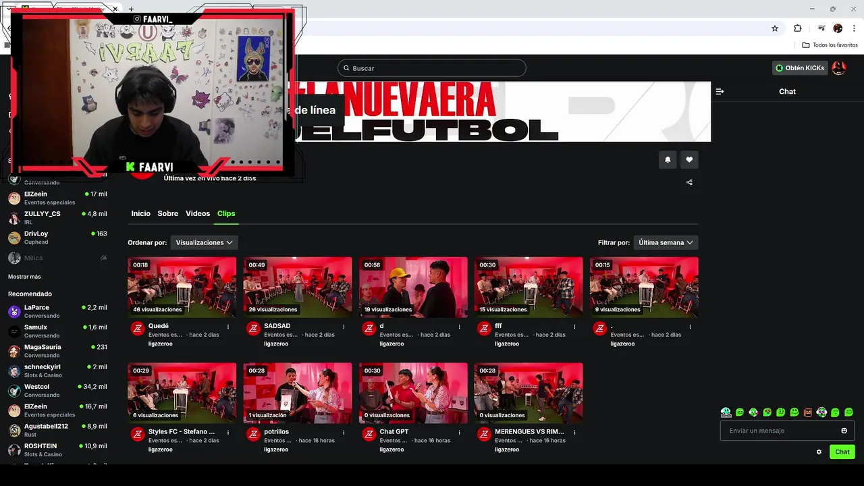Expand sidebar with 'Mostrar más'

tap(24, 277)
